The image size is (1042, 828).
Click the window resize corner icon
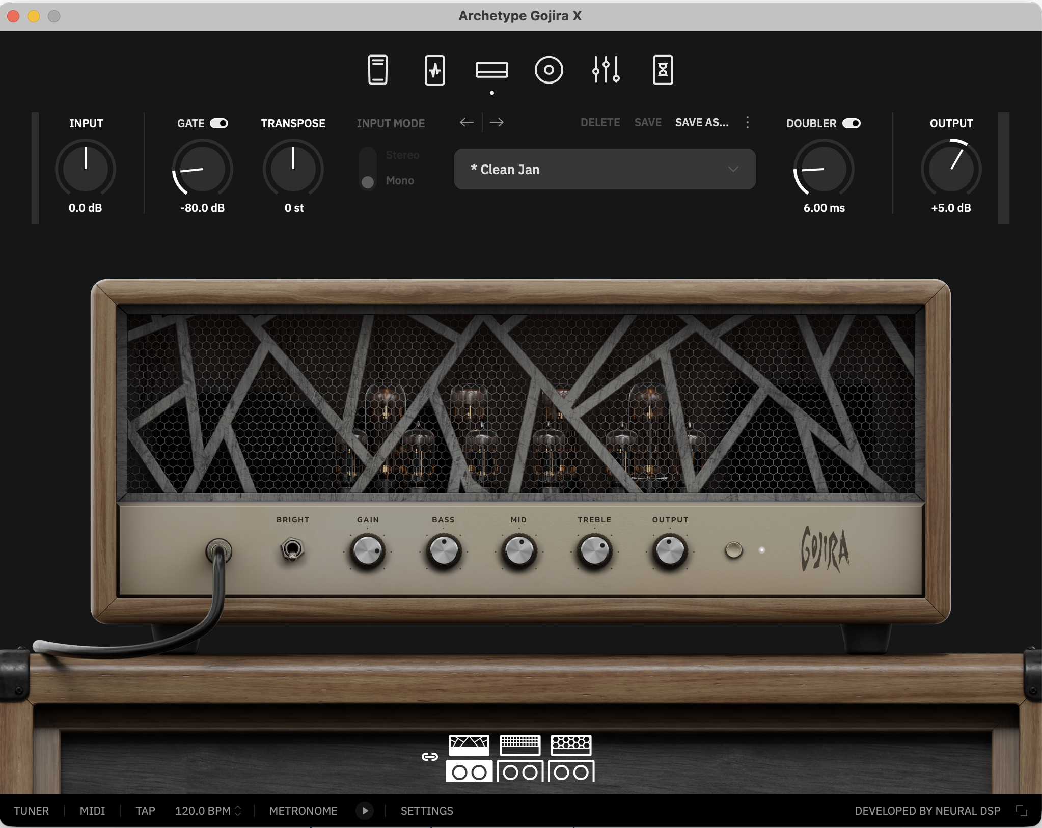tap(1021, 811)
